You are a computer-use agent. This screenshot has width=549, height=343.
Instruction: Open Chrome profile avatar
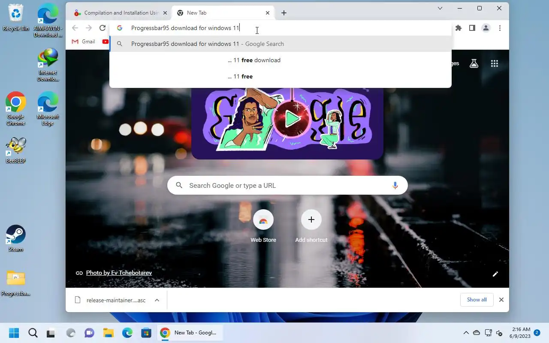pos(486,28)
